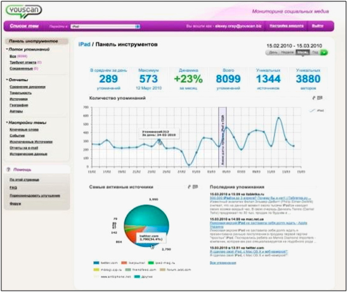This screenshot has height=292, width=348.
Task: Click the teal Другие slice of the pie
Action: pyautogui.click(x=146, y=215)
